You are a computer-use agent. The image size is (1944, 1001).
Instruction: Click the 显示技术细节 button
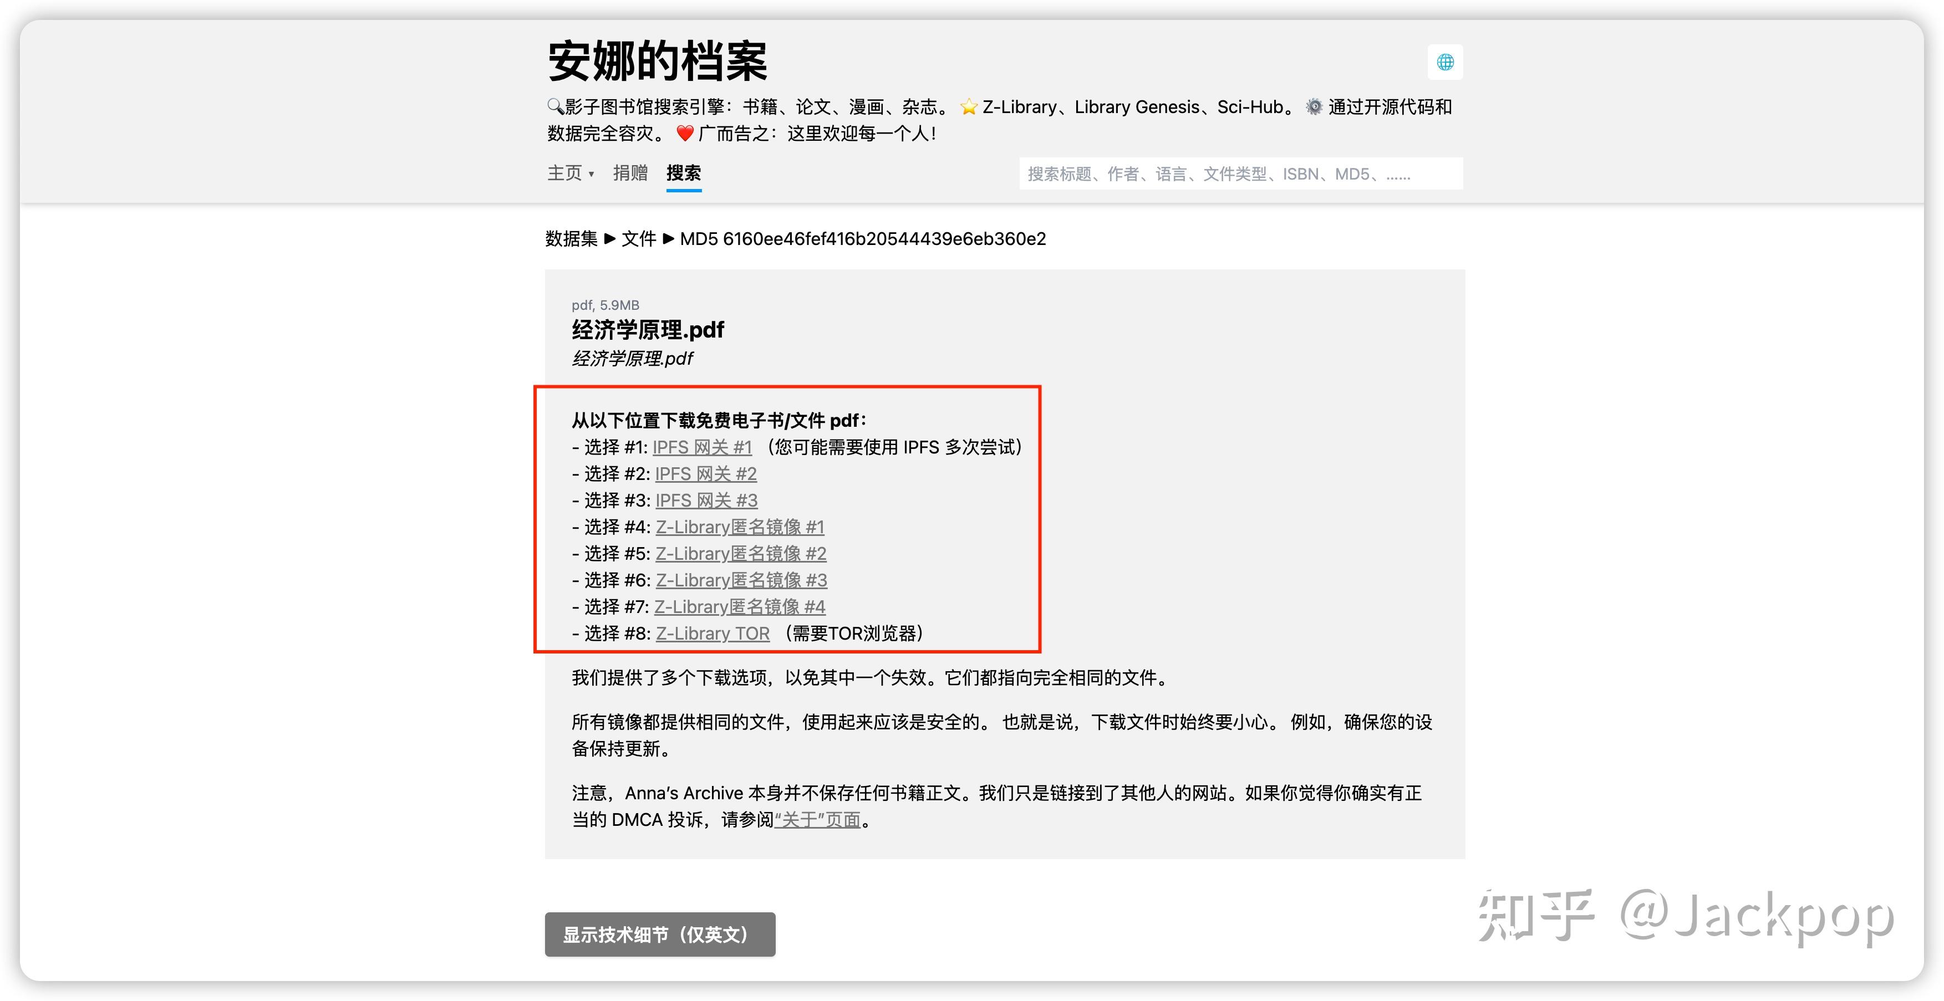660,934
